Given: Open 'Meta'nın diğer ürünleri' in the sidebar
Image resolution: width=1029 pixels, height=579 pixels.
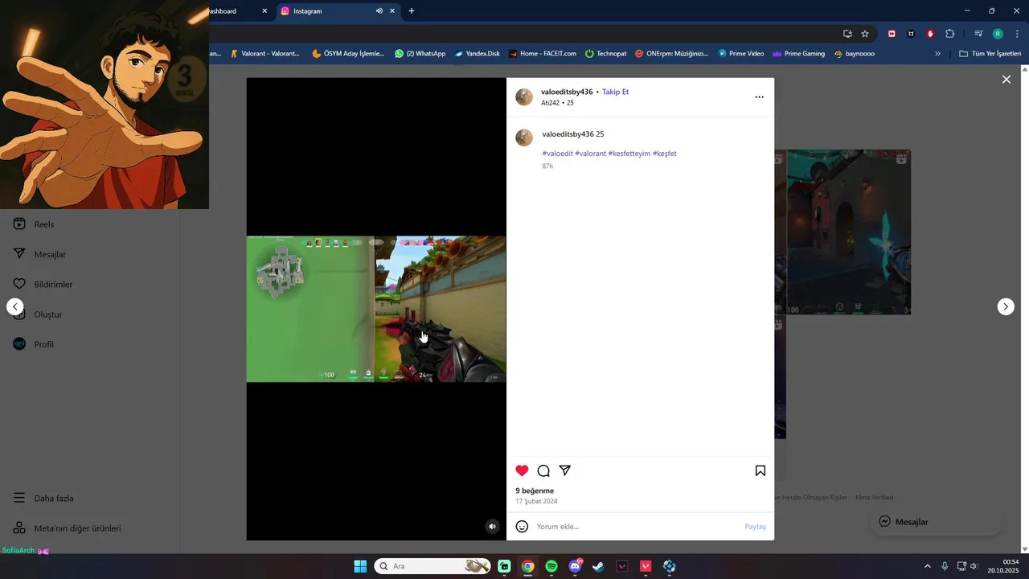Looking at the screenshot, I should [x=67, y=528].
